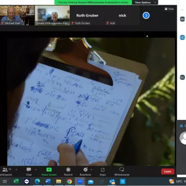Expand the Chat options arrow
This screenshot has height=186, width=186.
[36, 169]
